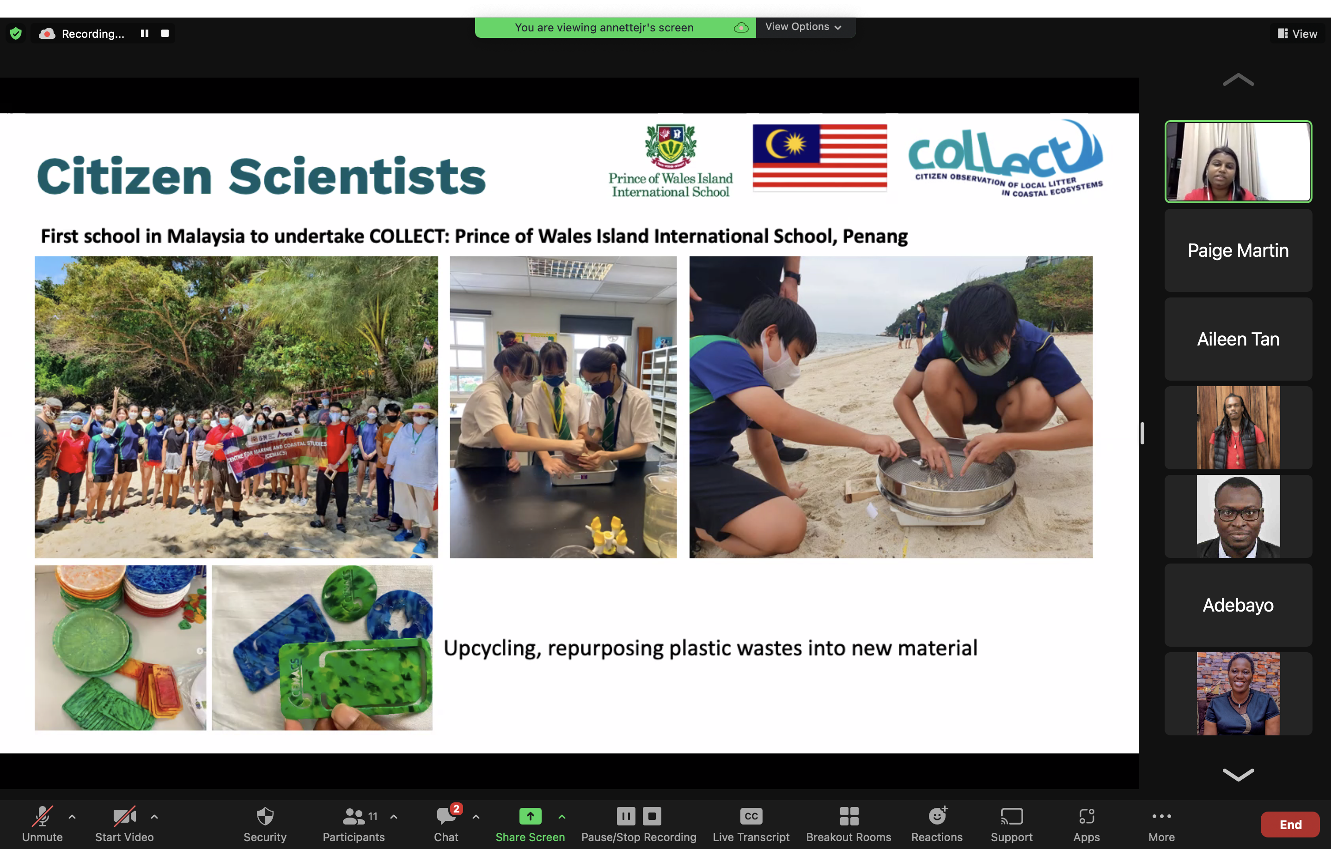Open Reactions emoji menu
The image size is (1331, 849).
pyautogui.click(x=936, y=816)
